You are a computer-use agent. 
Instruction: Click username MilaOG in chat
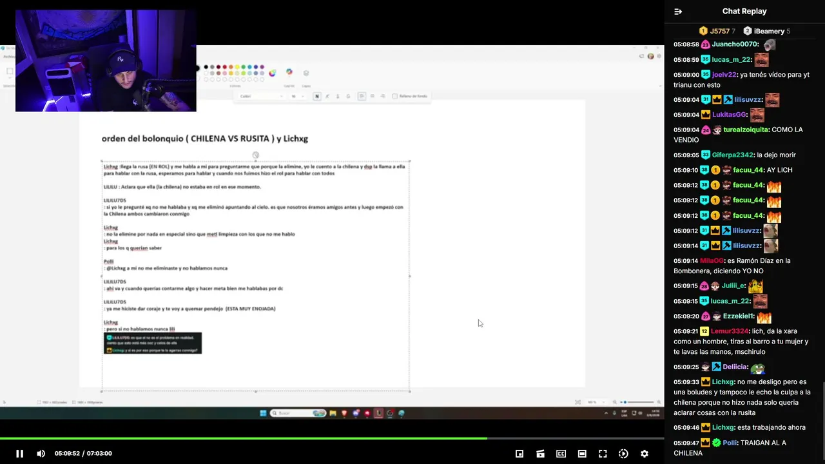tap(712, 261)
